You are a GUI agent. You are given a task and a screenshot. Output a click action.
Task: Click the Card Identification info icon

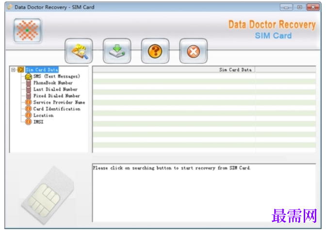click(x=28, y=109)
